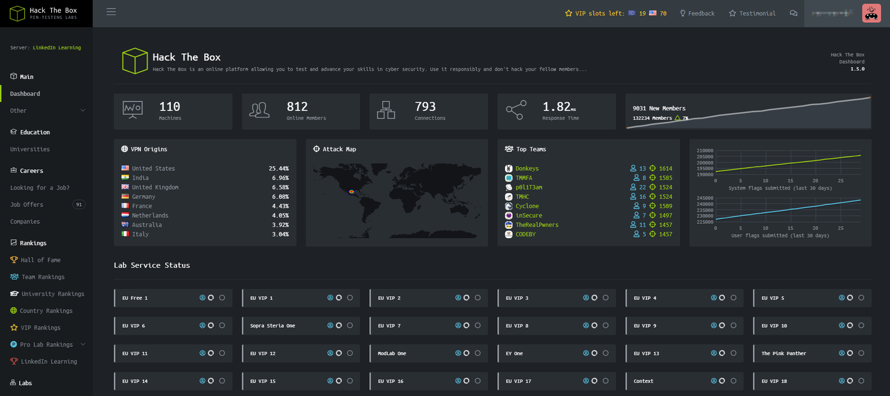Image resolution: width=890 pixels, height=396 pixels.
Task: Click the Hall of Fame trophy icon
Action: pyautogui.click(x=14, y=260)
